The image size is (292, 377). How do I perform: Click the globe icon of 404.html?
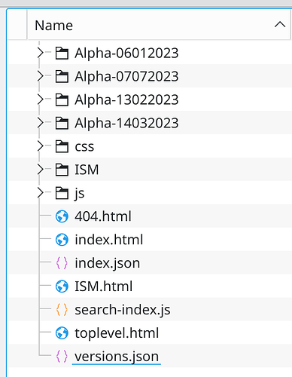[62, 216]
